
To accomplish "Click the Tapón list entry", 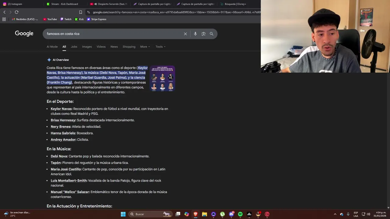I will click(x=56, y=163).
